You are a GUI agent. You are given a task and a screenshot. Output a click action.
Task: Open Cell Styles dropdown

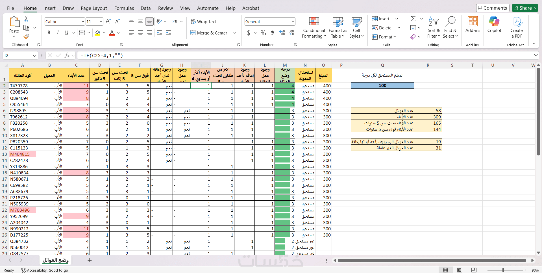pyautogui.click(x=356, y=27)
